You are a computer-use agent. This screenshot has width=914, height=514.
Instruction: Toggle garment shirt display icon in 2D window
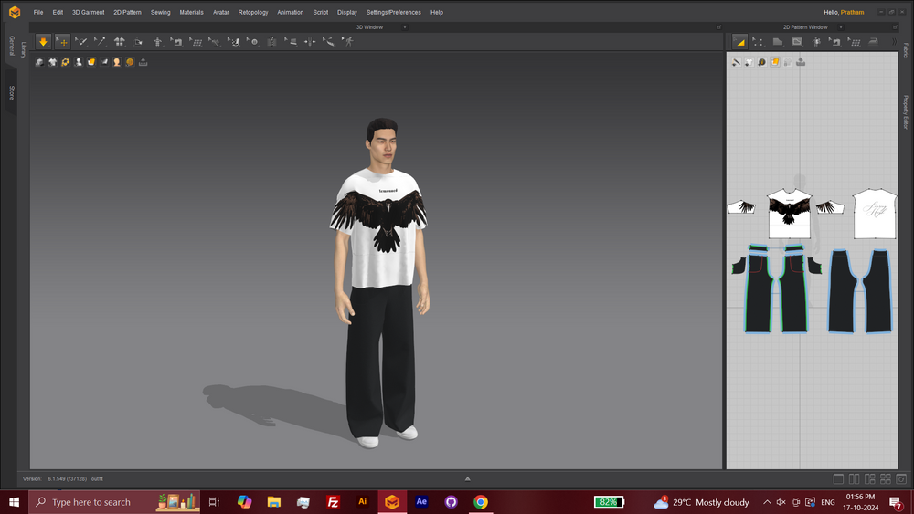pyautogui.click(x=749, y=62)
